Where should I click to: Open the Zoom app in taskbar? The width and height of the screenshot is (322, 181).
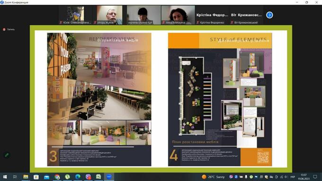[x=109, y=177]
